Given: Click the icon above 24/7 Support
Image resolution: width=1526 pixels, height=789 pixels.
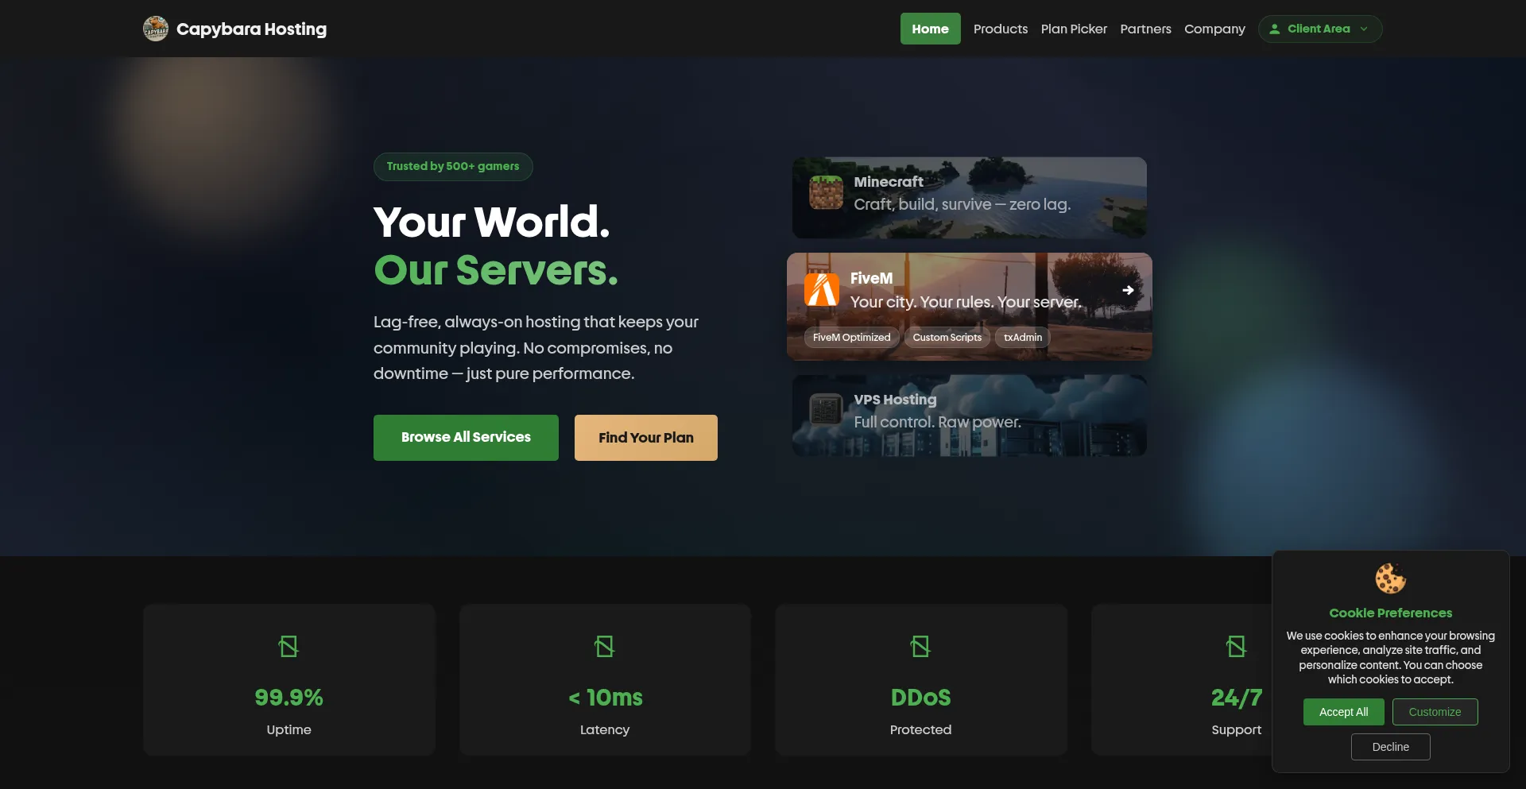Looking at the screenshot, I should coord(1237,646).
